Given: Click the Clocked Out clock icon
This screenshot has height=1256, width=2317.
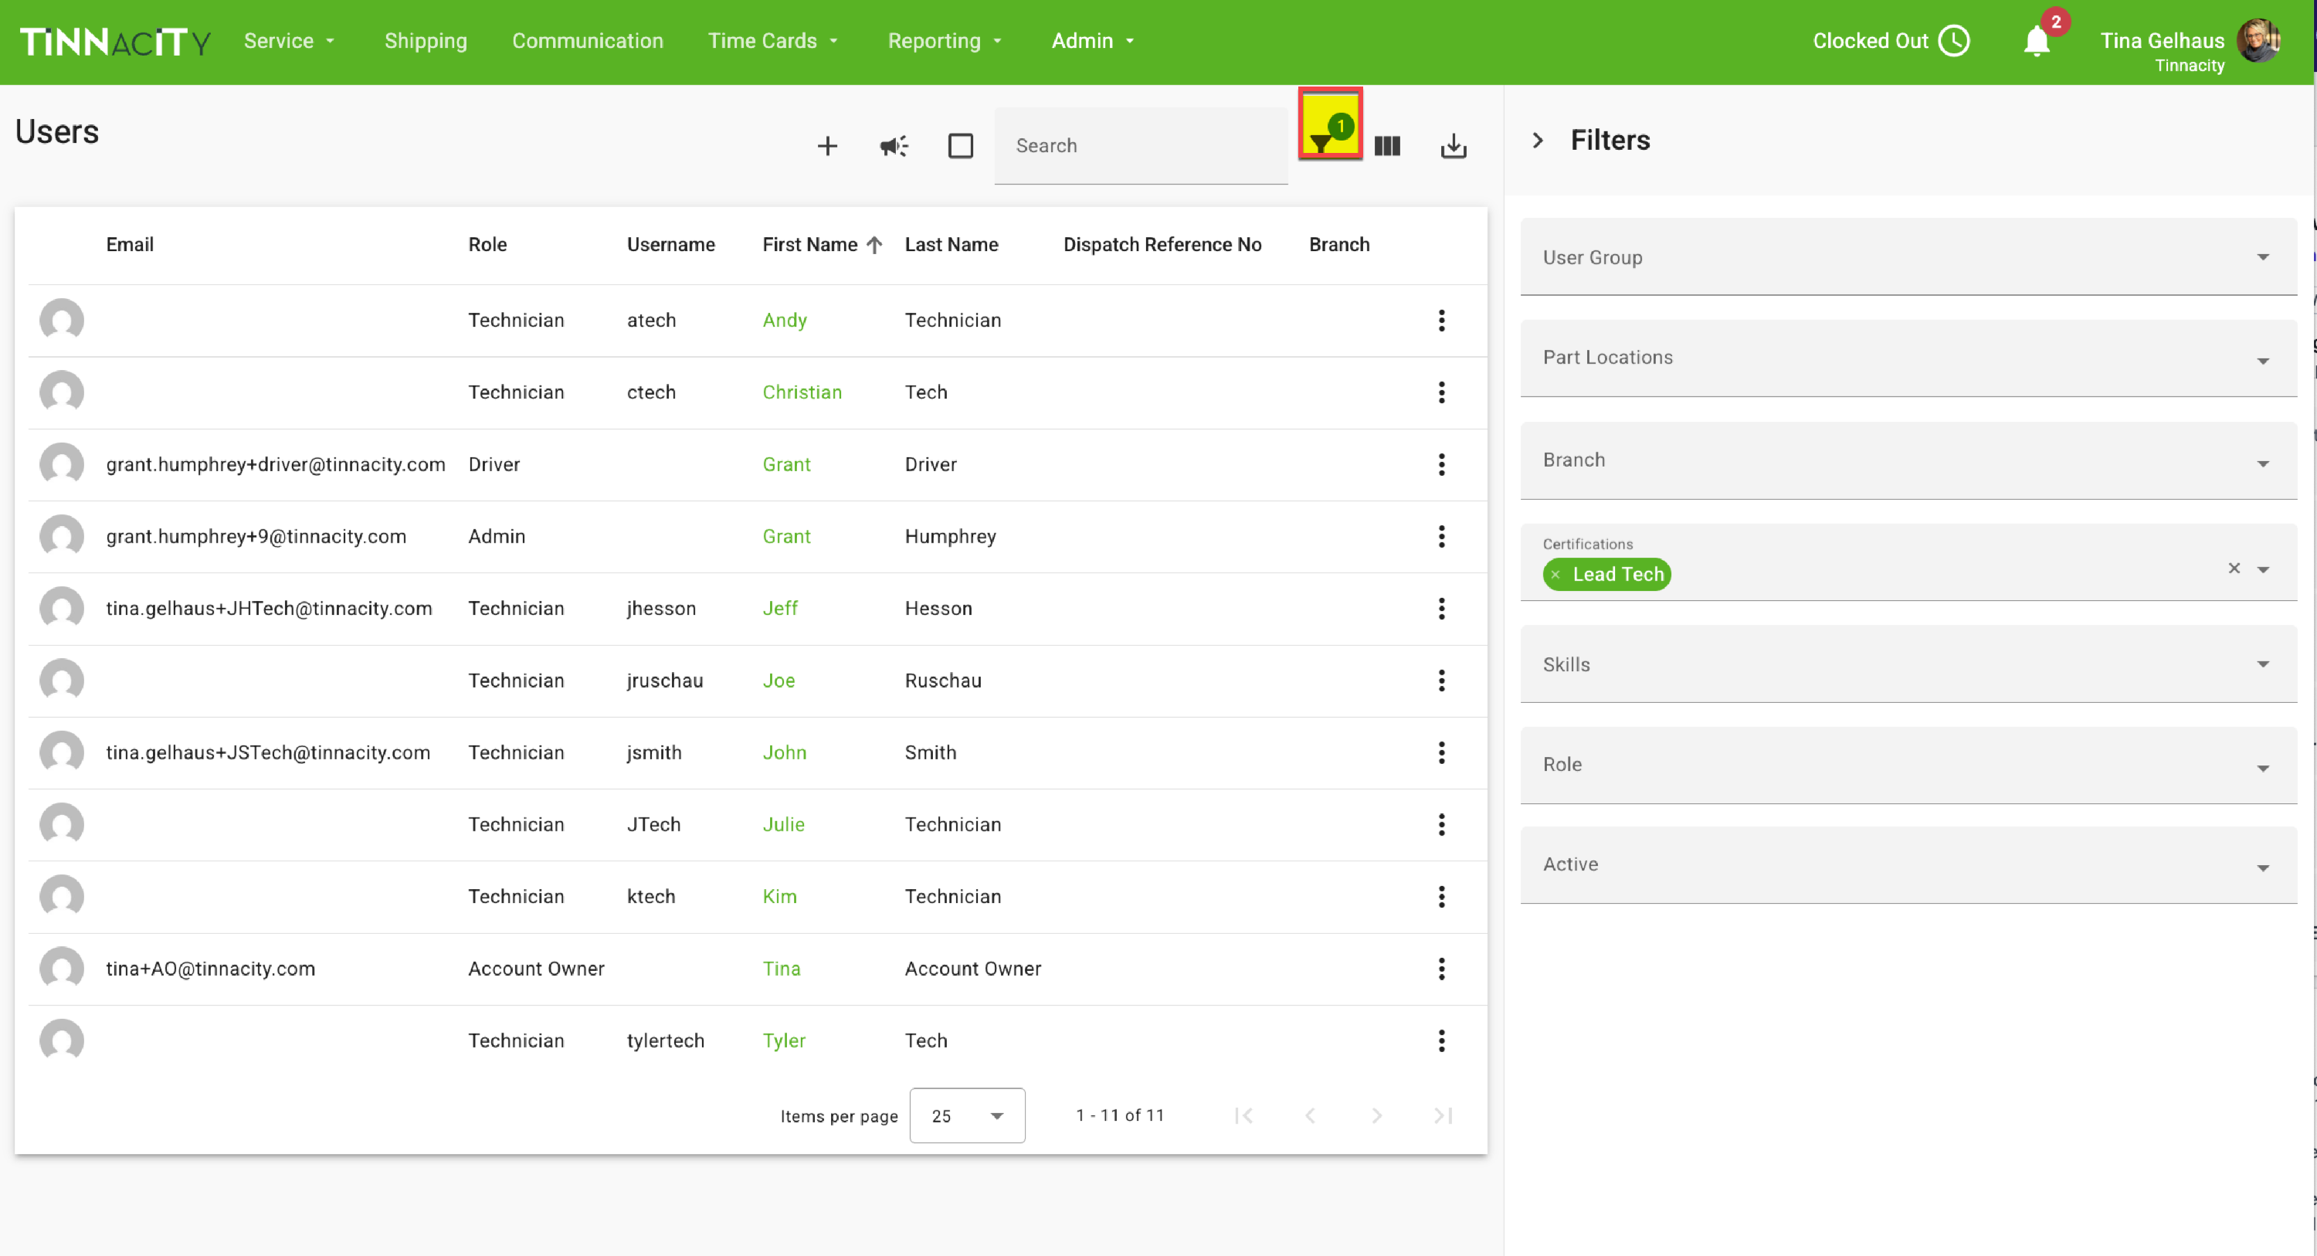Looking at the screenshot, I should tap(1955, 42).
